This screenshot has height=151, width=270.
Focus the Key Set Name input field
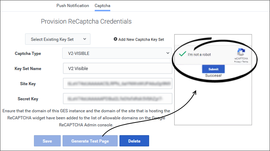point(117,68)
